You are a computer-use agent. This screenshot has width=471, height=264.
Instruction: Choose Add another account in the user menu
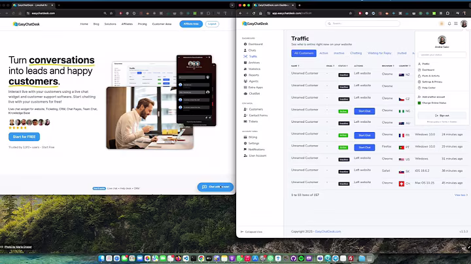point(431,97)
